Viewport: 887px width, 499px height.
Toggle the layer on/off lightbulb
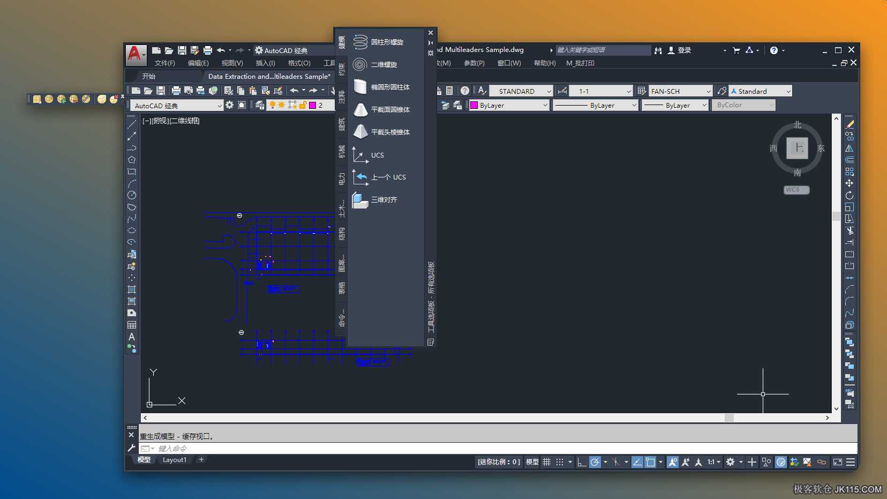[x=273, y=105]
